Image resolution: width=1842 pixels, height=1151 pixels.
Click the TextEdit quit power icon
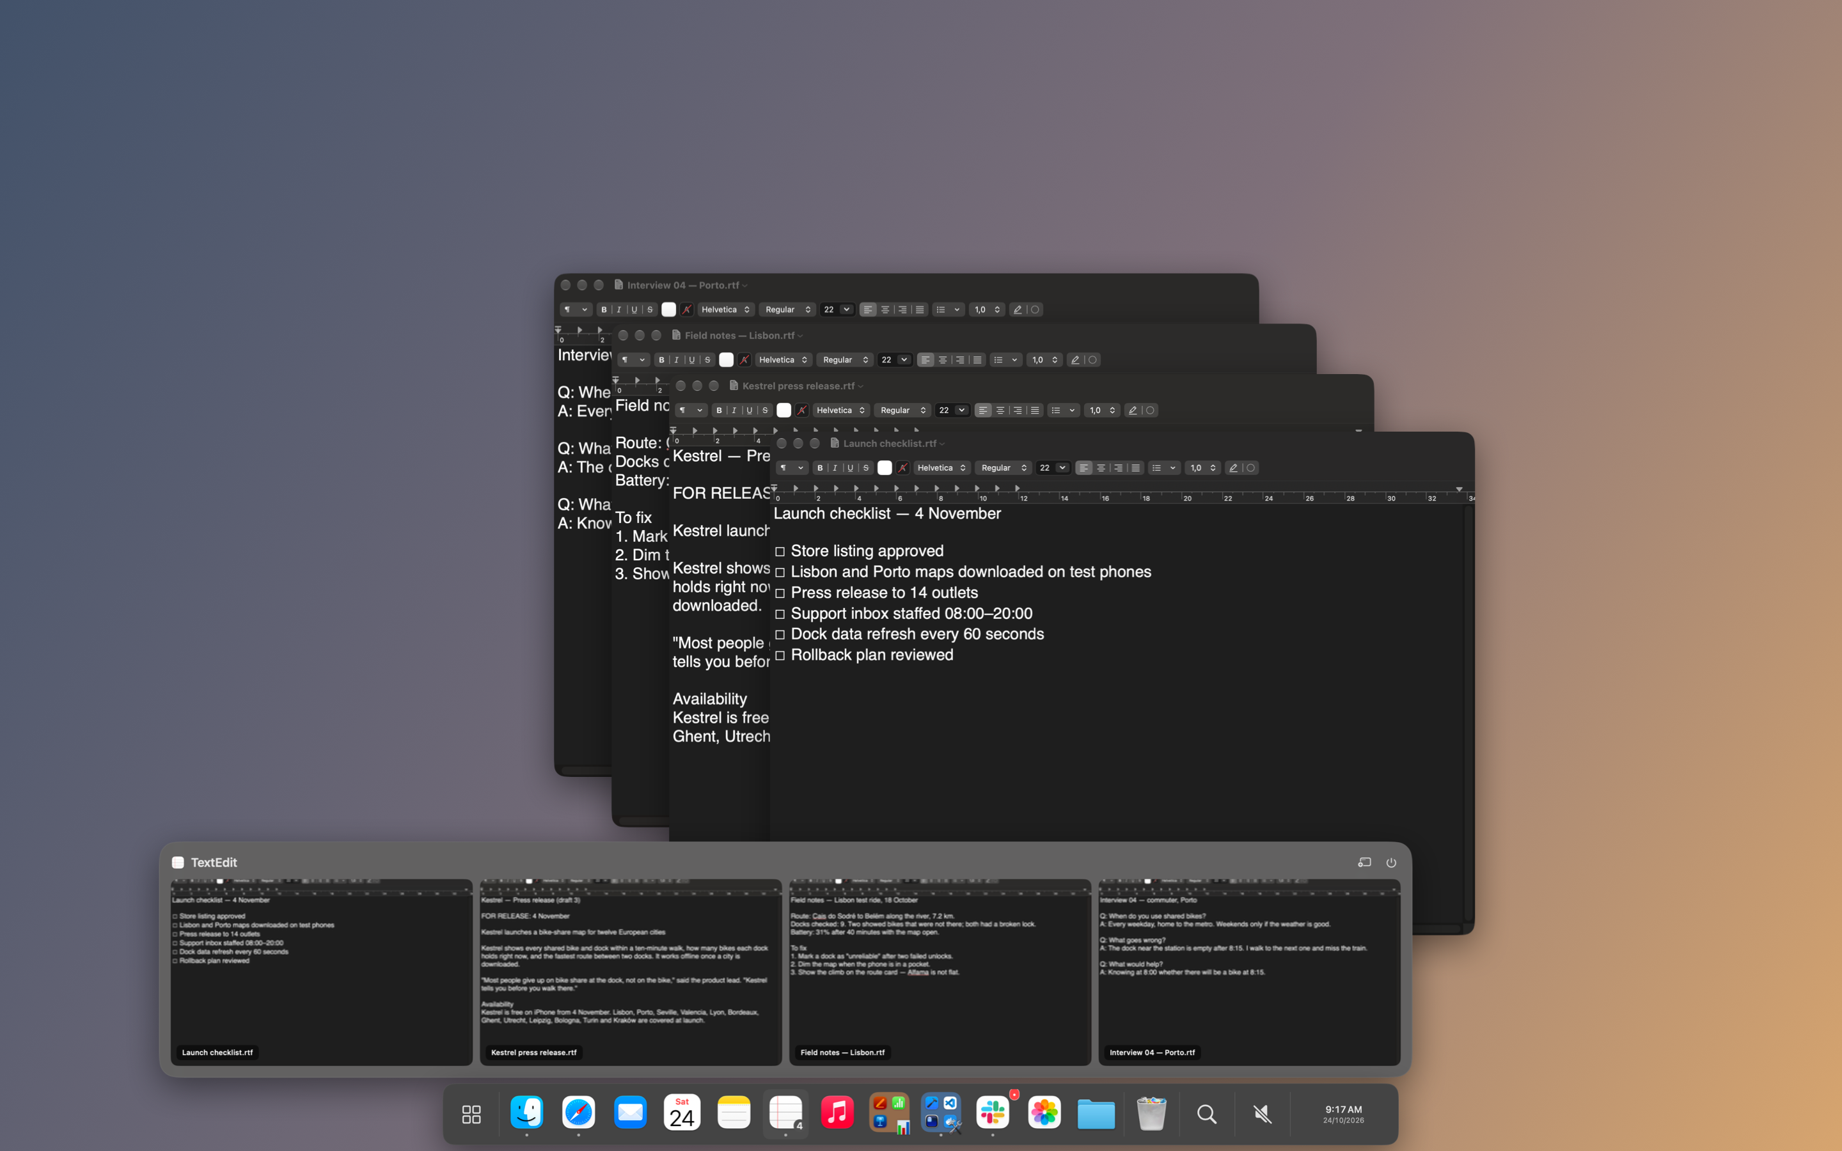pos(1390,863)
